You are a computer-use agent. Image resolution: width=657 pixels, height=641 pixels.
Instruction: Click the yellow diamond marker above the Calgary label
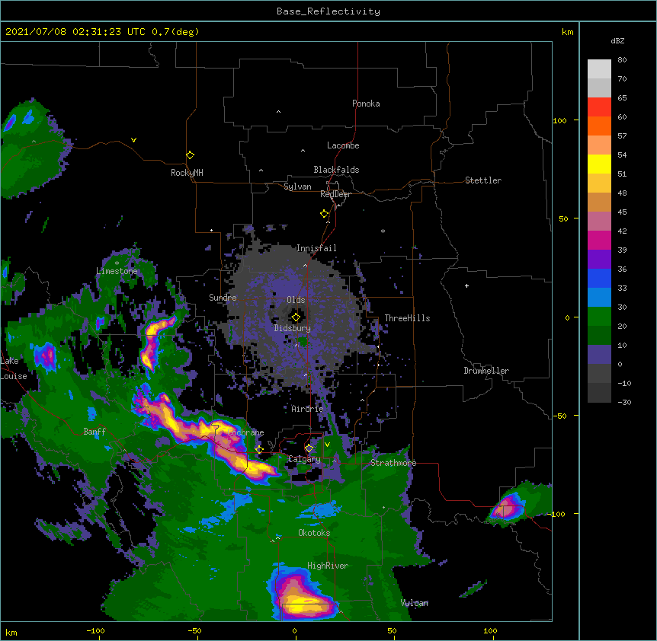(x=309, y=448)
